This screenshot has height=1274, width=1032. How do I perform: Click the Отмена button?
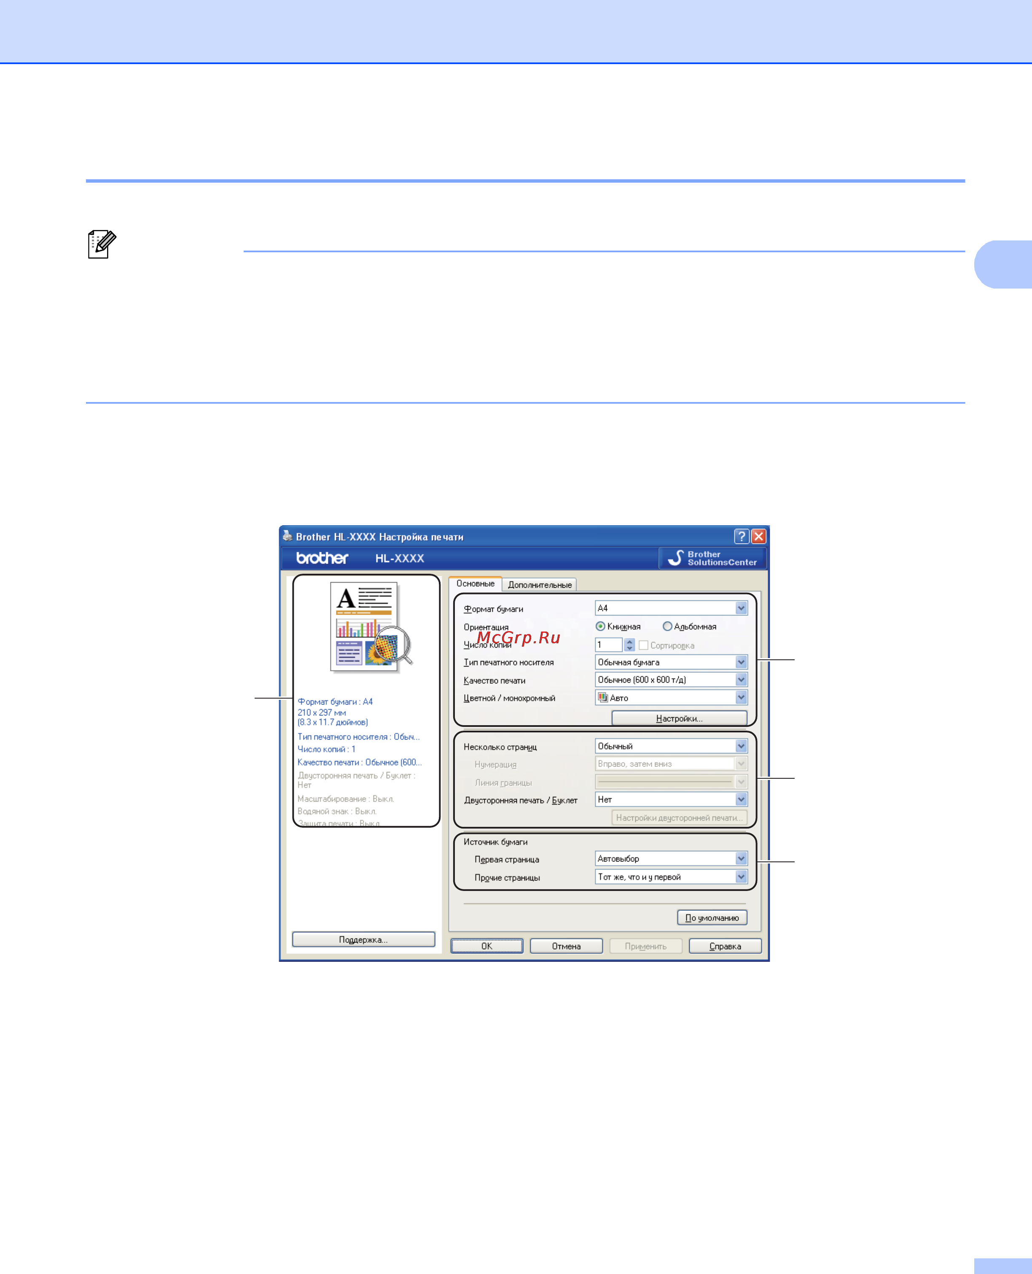tap(566, 946)
